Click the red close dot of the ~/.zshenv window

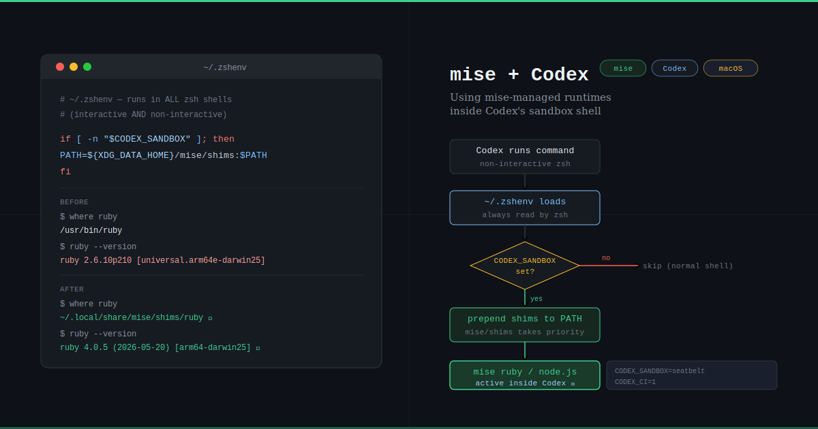[60, 67]
